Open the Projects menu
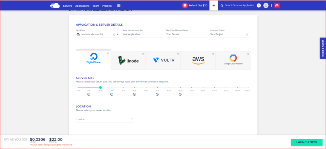 [107, 6]
